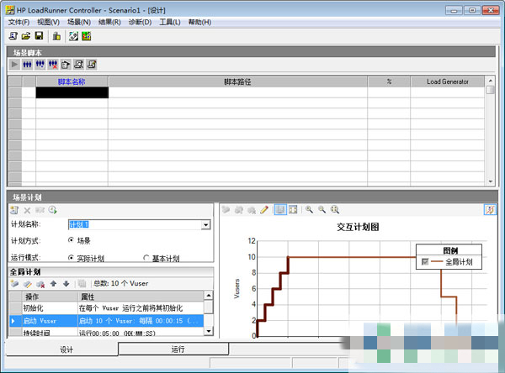Click the Delete Schedule X icon
505x373 pixels.
pos(27,210)
